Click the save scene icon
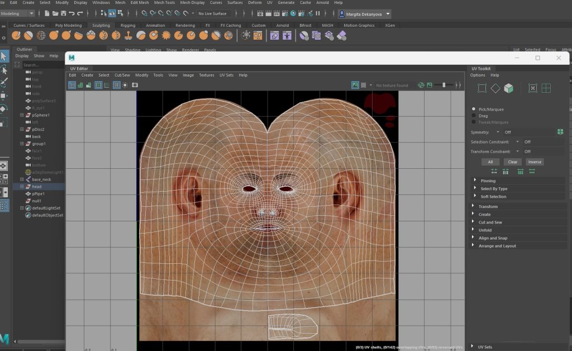This screenshot has width=572, height=351. pyautogui.click(x=63, y=13)
